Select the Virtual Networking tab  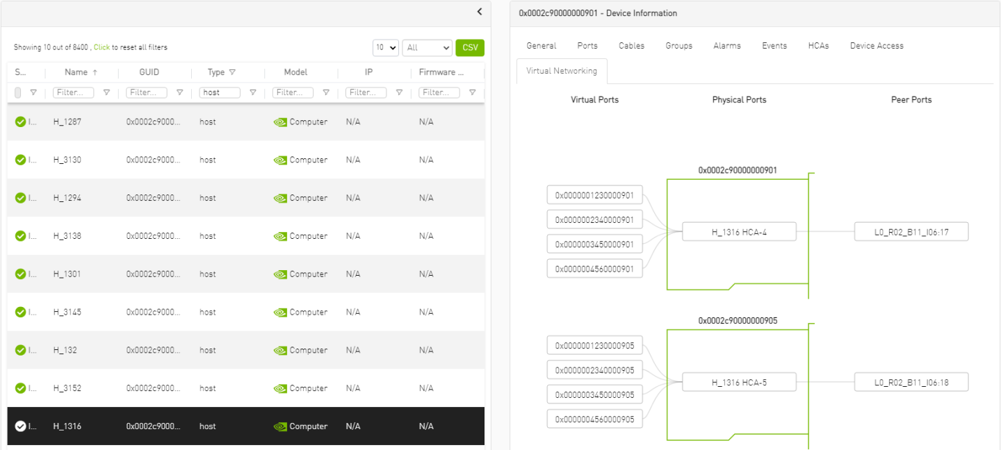[562, 70]
